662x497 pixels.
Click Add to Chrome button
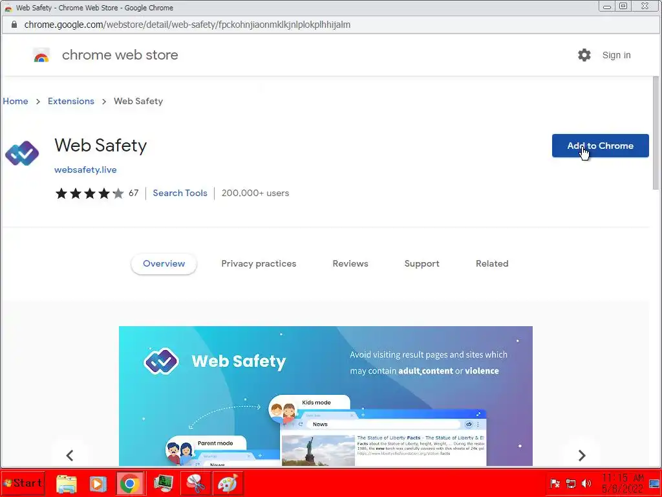click(601, 146)
